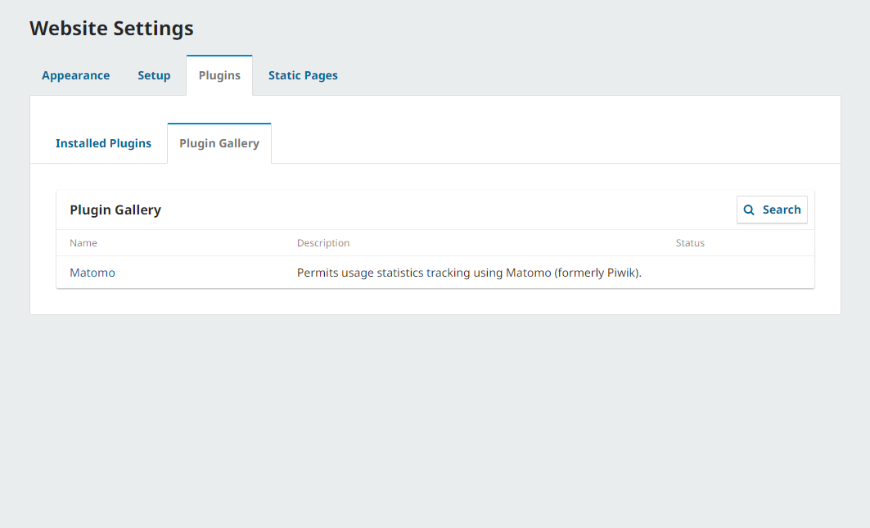Image resolution: width=870 pixels, height=528 pixels.
Task: Click the Status column header
Action: coord(690,243)
